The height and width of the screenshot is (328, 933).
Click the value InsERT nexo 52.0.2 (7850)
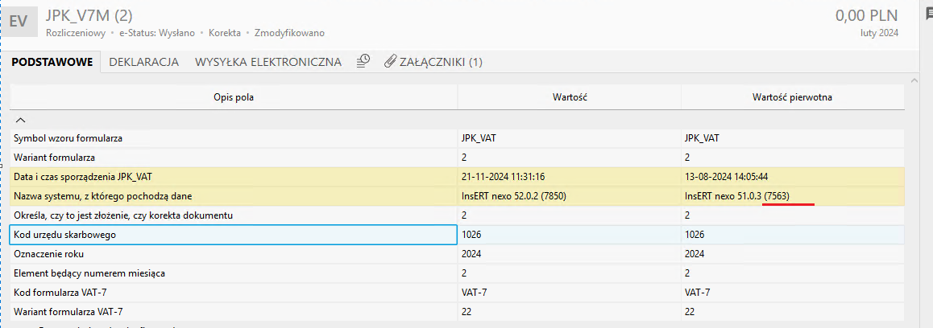point(513,196)
